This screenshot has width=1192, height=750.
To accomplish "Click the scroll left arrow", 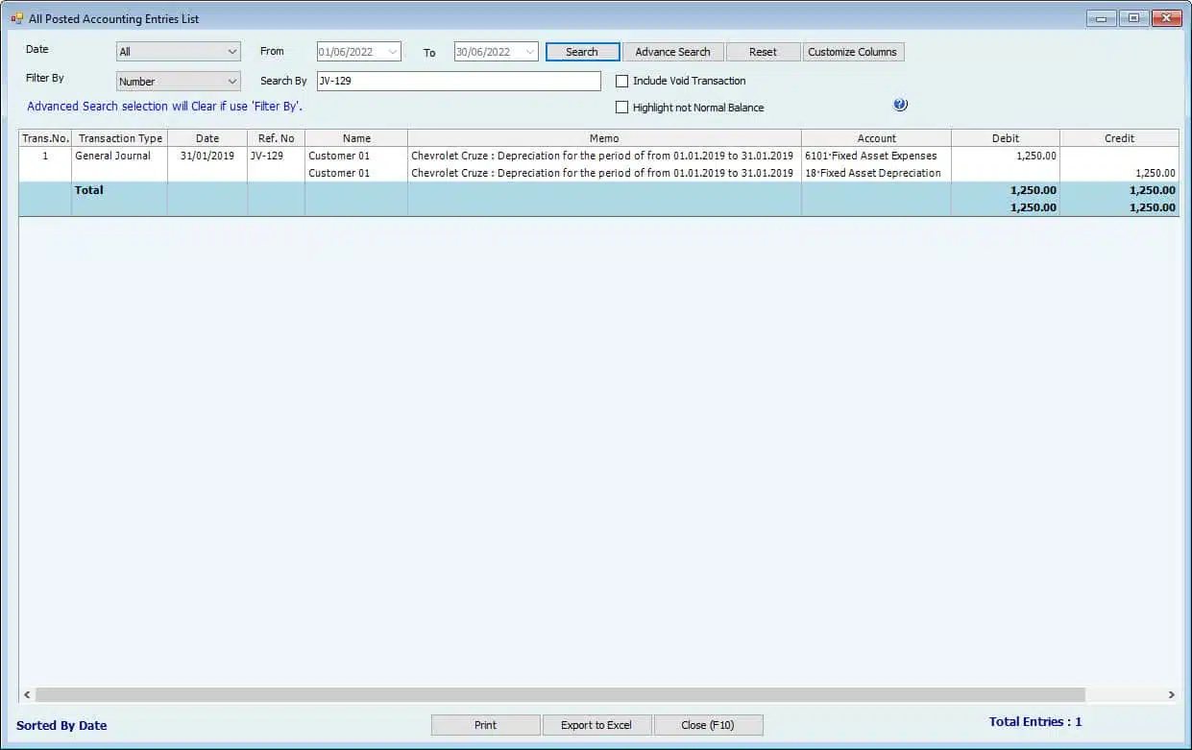I will (27, 694).
